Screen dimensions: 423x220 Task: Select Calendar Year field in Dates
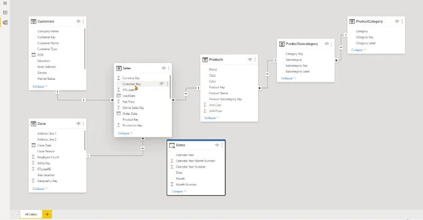coord(185,155)
